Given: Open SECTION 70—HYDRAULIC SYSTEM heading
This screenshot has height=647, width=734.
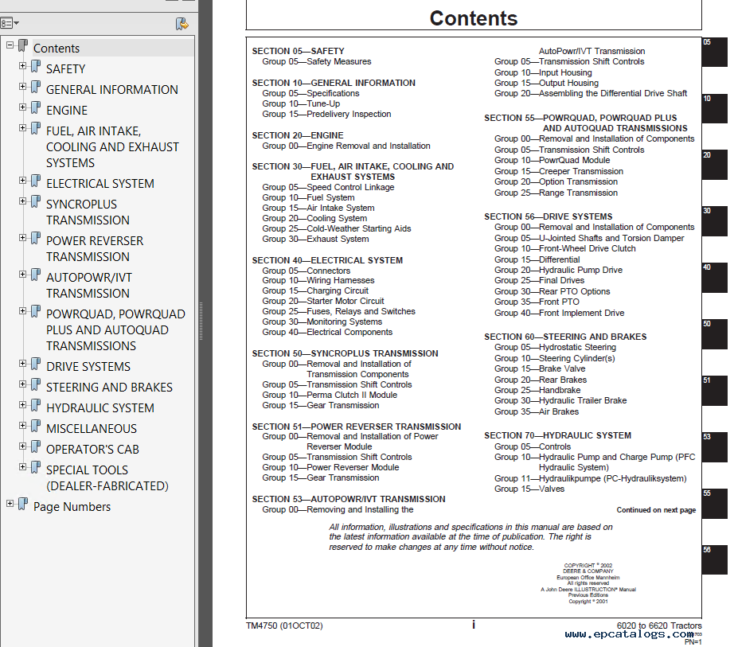Looking at the screenshot, I should click(557, 435).
